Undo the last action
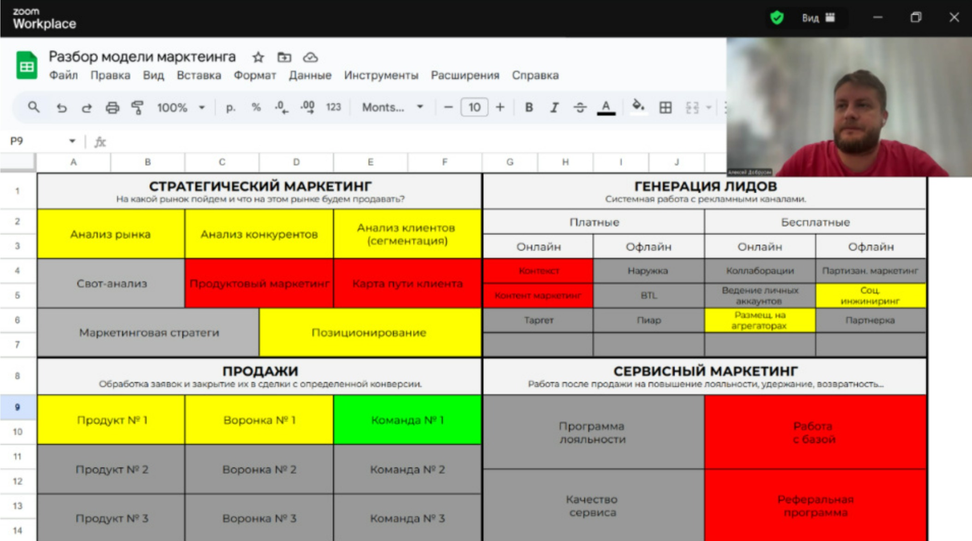The image size is (972, 541). click(61, 108)
